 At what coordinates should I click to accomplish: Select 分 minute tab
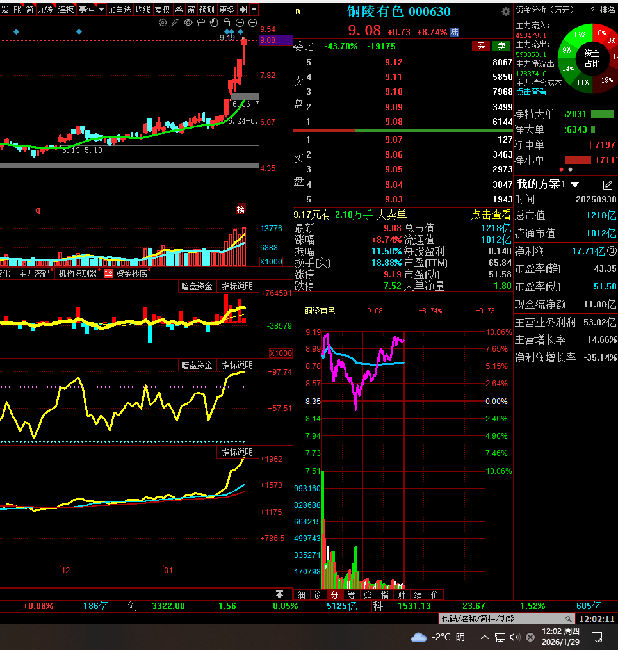click(334, 595)
